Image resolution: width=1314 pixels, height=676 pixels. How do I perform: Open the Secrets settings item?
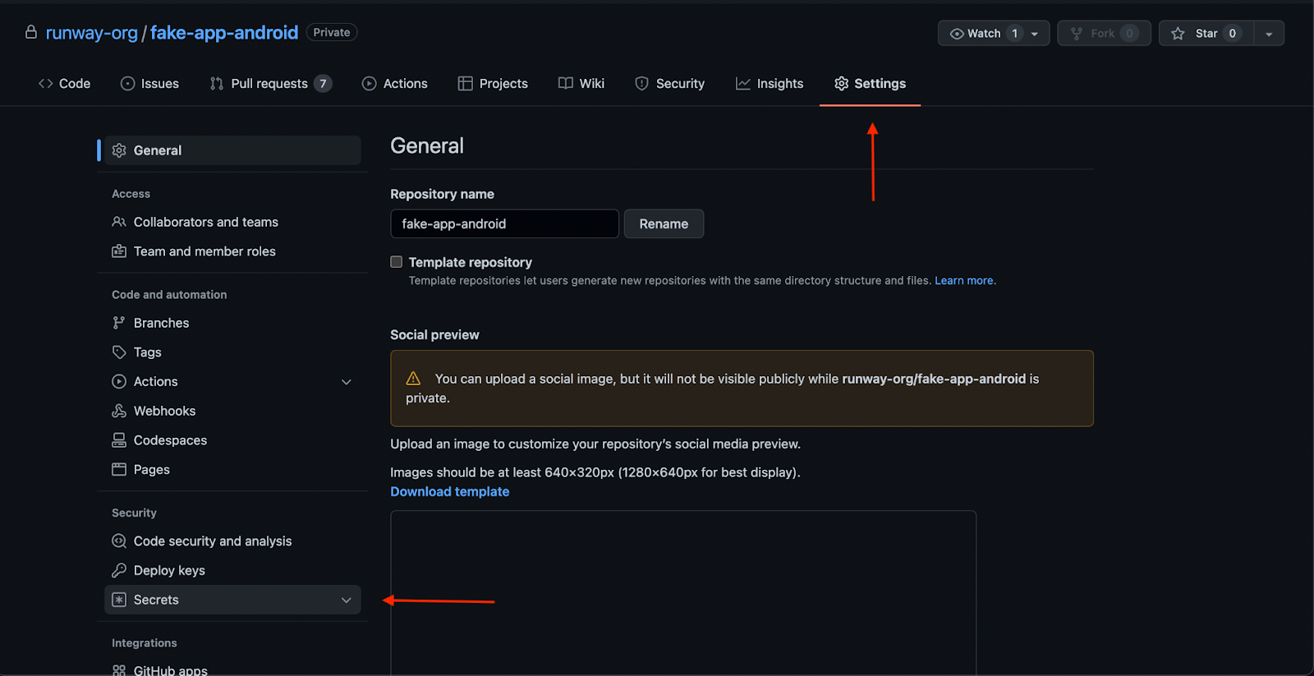click(x=232, y=600)
